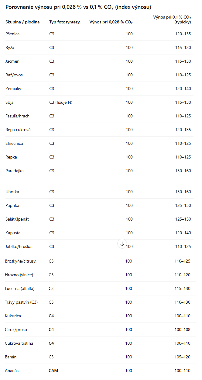Select the Pšenica row label
This screenshot has width=202, height=380.
pyautogui.click(x=12, y=34)
